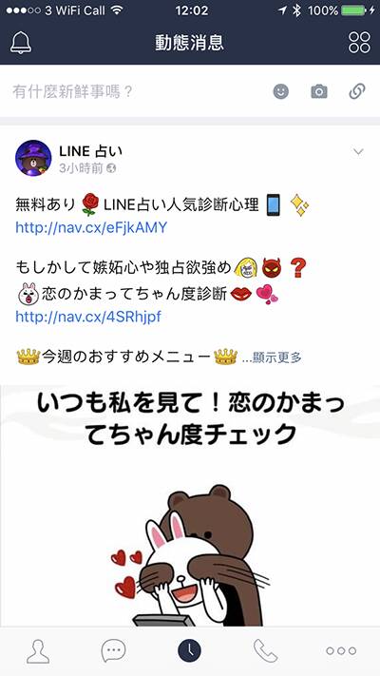Open the LINE 占い account name
Viewport: 380px width, 676px height.
coord(90,151)
